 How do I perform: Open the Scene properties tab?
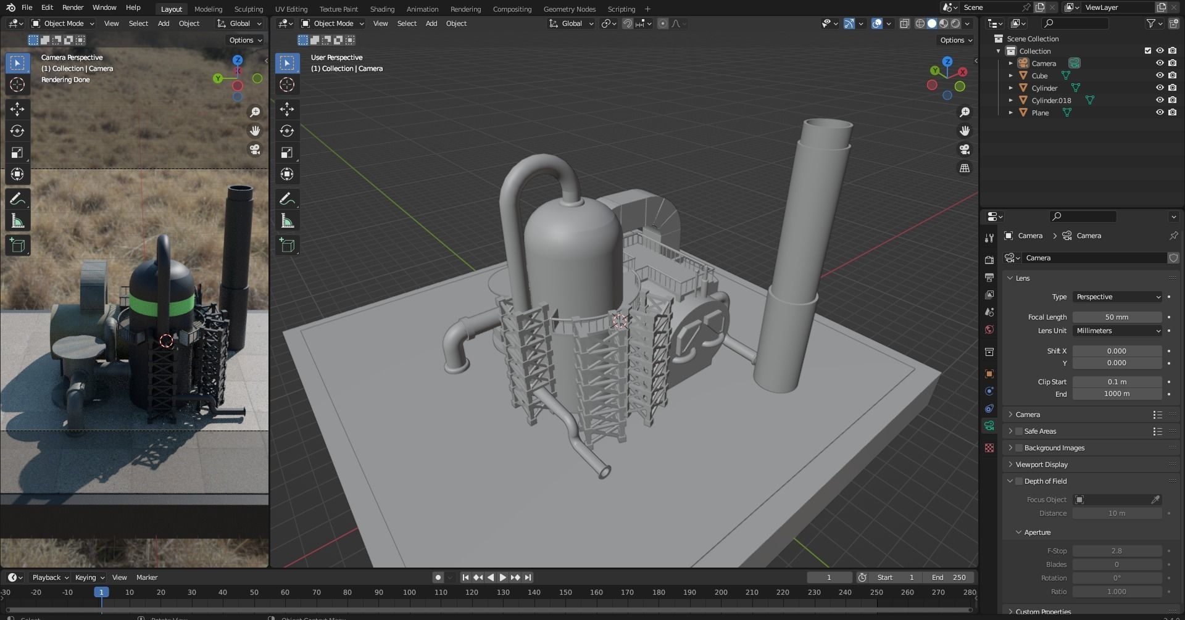(x=989, y=312)
